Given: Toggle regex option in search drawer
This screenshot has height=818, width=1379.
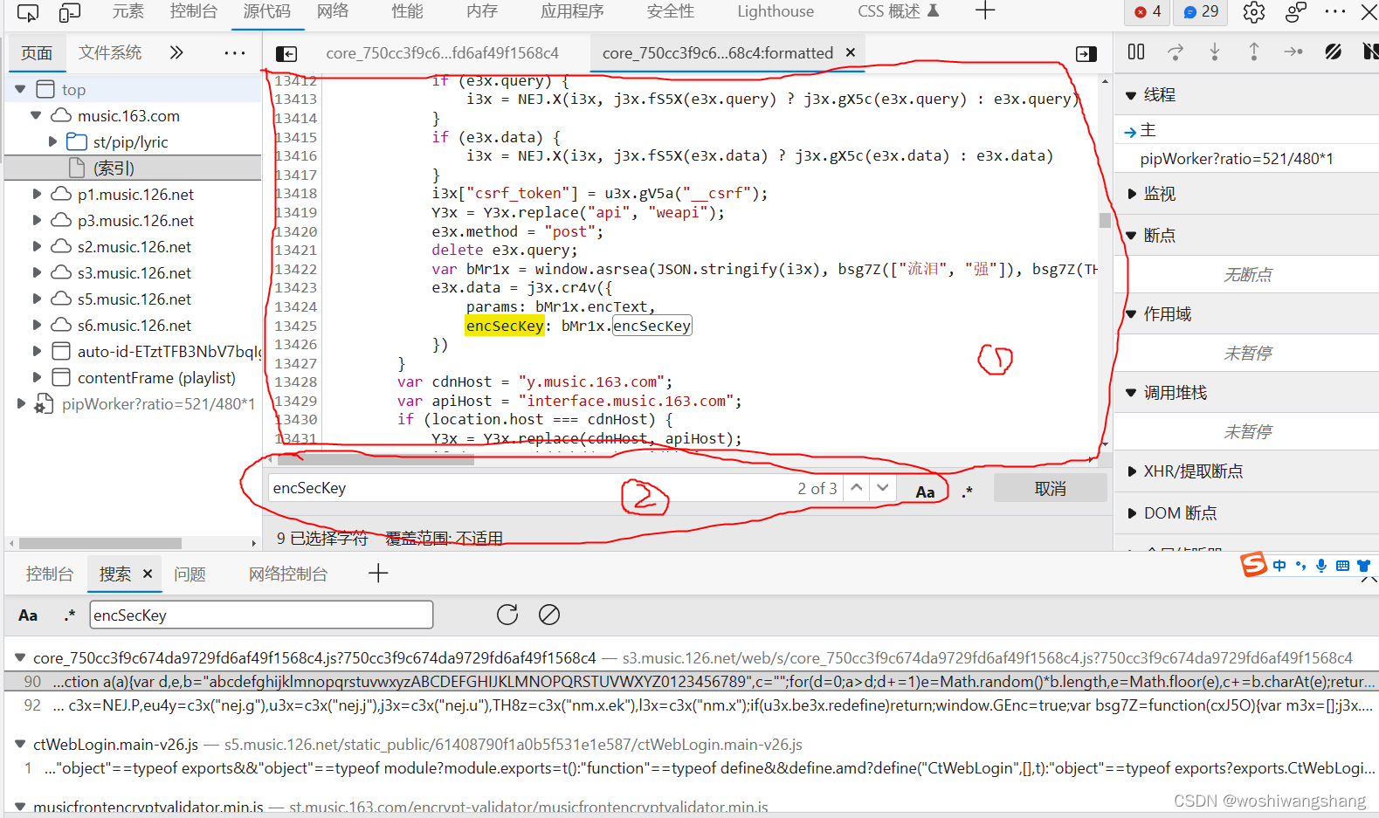Looking at the screenshot, I should point(70,615).
